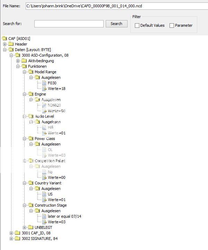The image size is (208, 250).
Task: Select the 3000 ASD-Configuration, 08 tree item
Action: [x=45, y=55]
